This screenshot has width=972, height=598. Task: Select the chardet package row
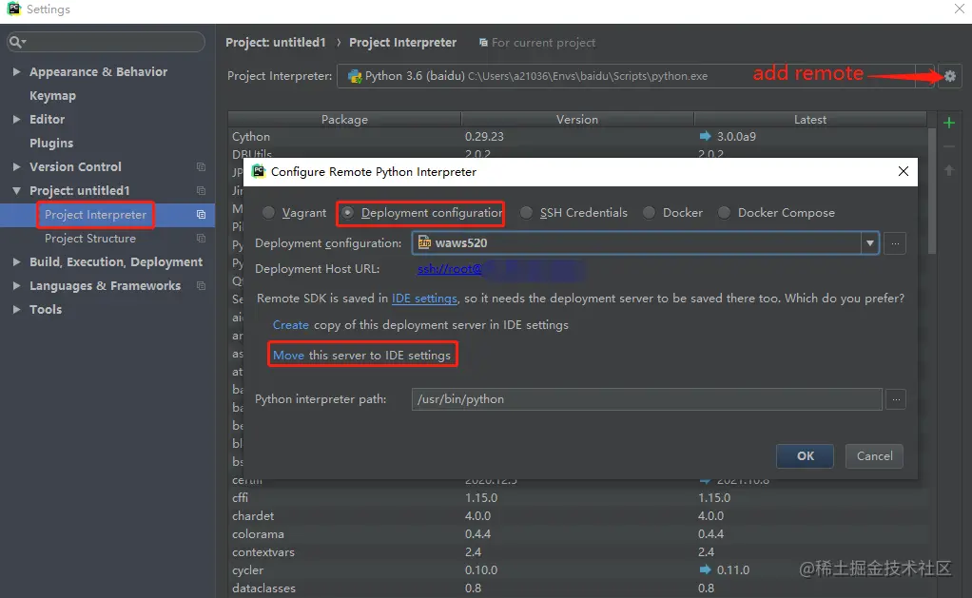[577, 515]
